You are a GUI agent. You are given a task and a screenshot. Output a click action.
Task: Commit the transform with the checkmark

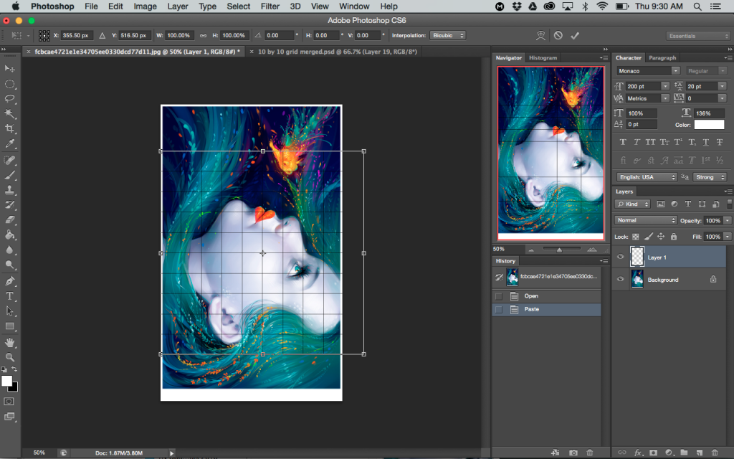[575, 36]
